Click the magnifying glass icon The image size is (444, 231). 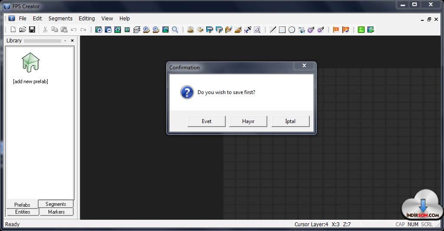(x=175, y=29)
